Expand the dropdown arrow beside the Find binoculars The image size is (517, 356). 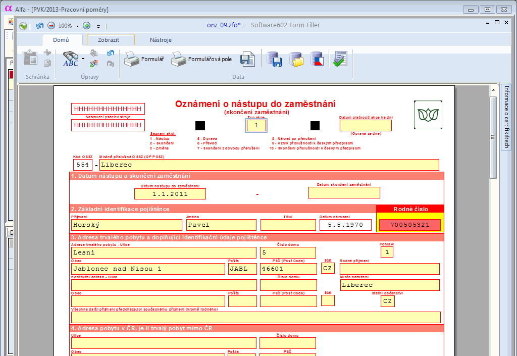pos(83,59)
